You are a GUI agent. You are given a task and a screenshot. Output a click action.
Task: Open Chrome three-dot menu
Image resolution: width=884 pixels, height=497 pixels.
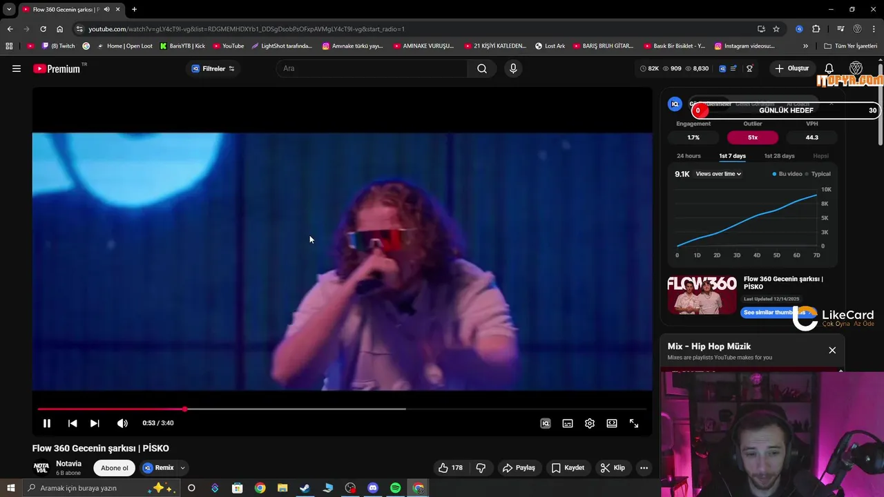click(874, 29)
